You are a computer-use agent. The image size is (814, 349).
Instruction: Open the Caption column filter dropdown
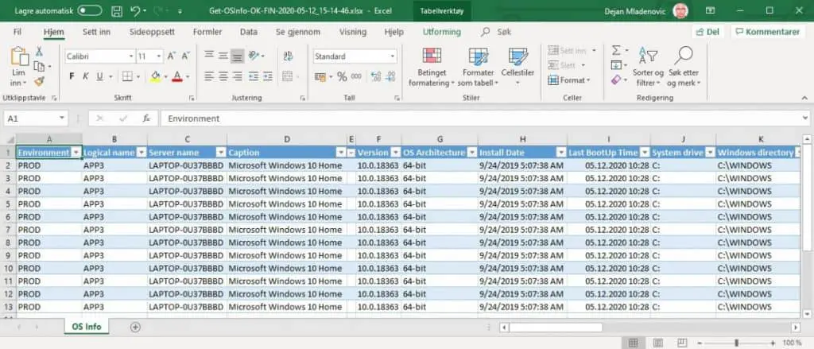tap(341, 153)
